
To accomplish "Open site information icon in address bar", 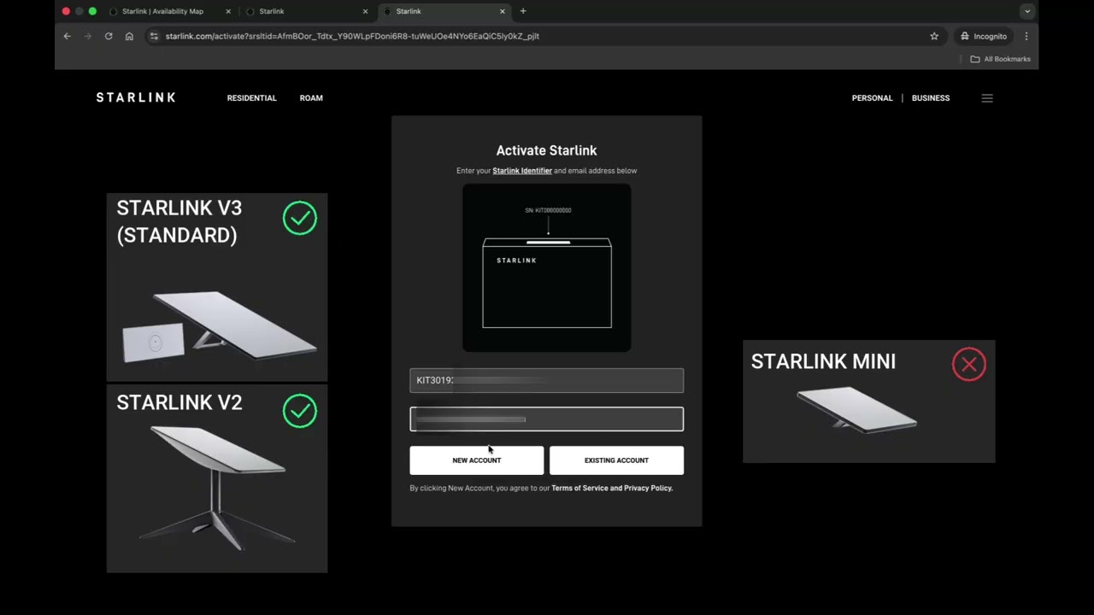I will [x=154, y=36].
